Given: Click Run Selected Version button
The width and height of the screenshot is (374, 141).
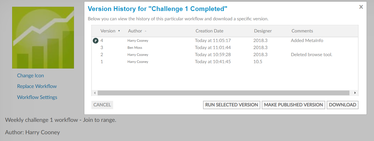Looking at the screenshot, I should [x=231, y=105].
